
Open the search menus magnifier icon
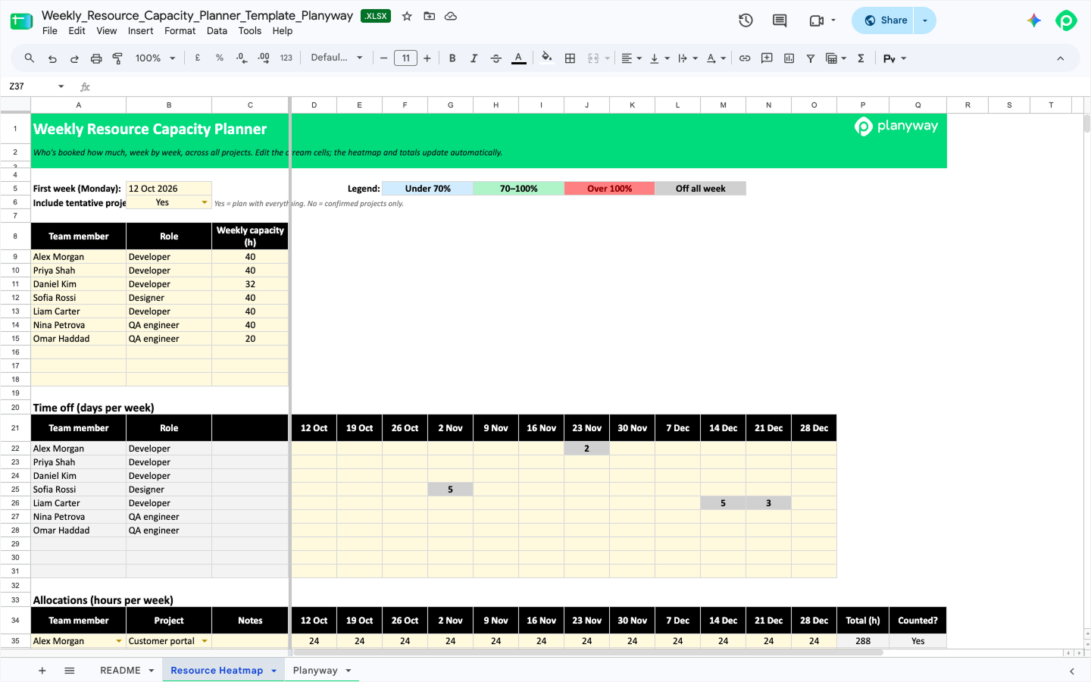(30, 58)
